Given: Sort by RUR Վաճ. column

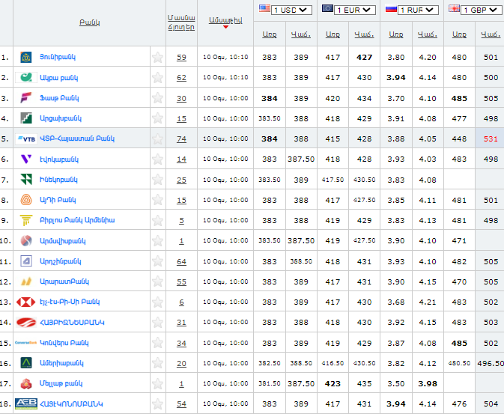Looking at the screenshot, I should pos(428,34).
